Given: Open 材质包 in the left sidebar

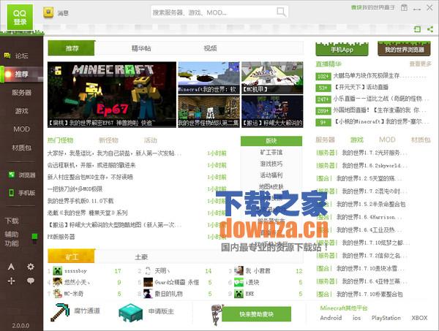Looking at the screenshot, I should point(21,148).
